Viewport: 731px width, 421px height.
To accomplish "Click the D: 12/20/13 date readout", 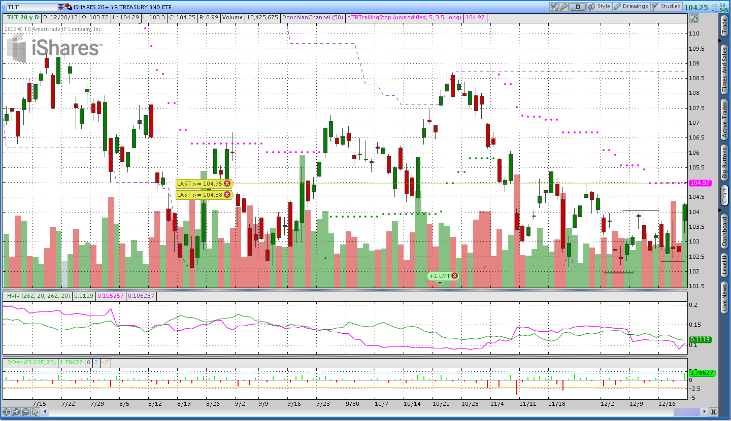I will pyautogui.click(x=60, y=17).
